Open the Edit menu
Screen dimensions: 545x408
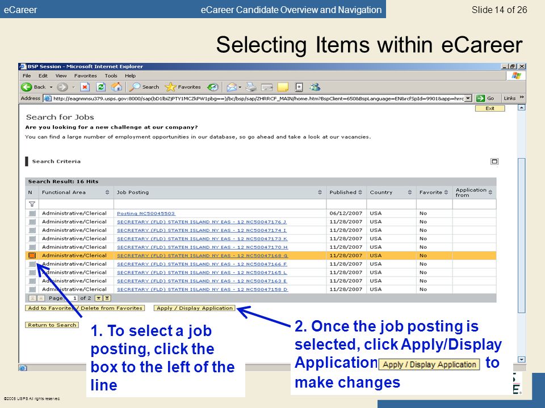(x=43, y=75)
